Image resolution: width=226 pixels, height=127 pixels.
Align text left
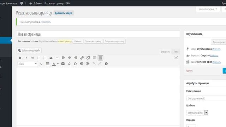pos(63,58)
